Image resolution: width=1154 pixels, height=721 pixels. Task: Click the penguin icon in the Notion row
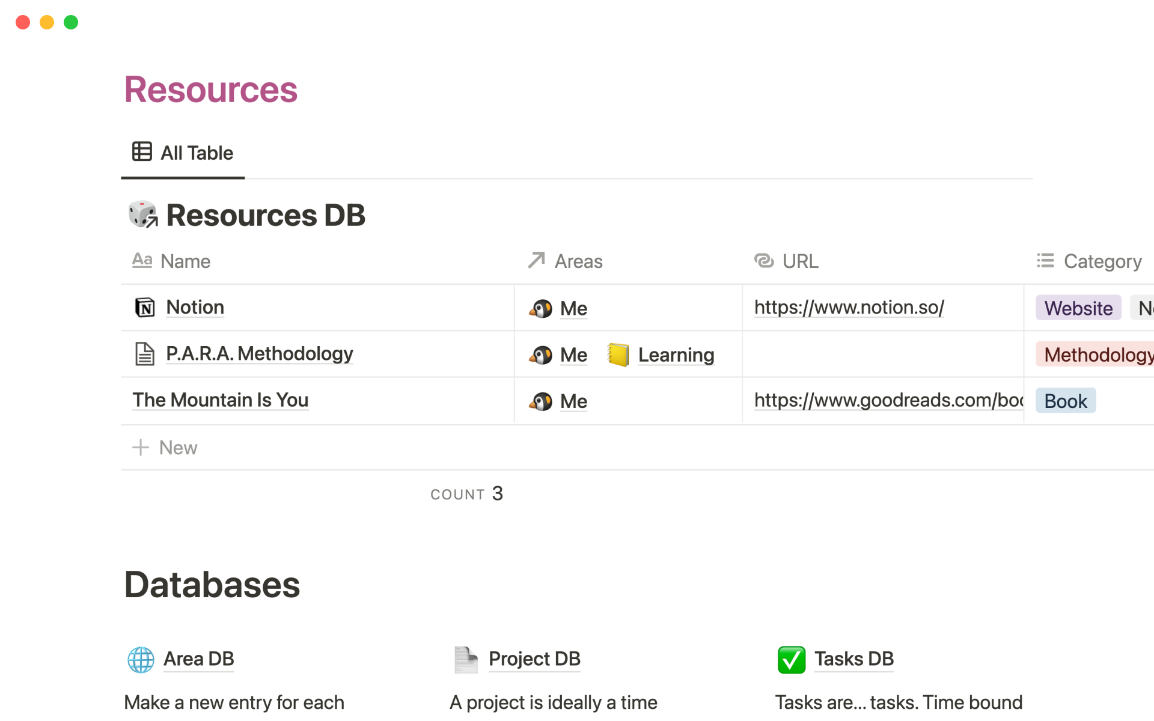point(540,309)
